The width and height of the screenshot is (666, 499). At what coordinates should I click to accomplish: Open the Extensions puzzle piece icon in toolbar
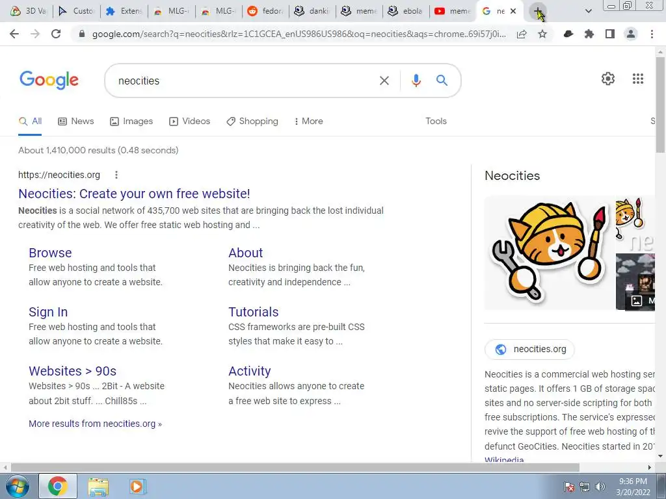[589, 34]
